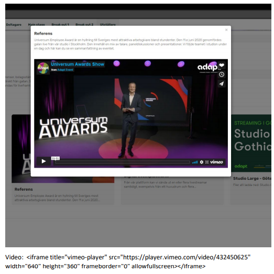Click the Referens card title in background

tap(24, 189)
